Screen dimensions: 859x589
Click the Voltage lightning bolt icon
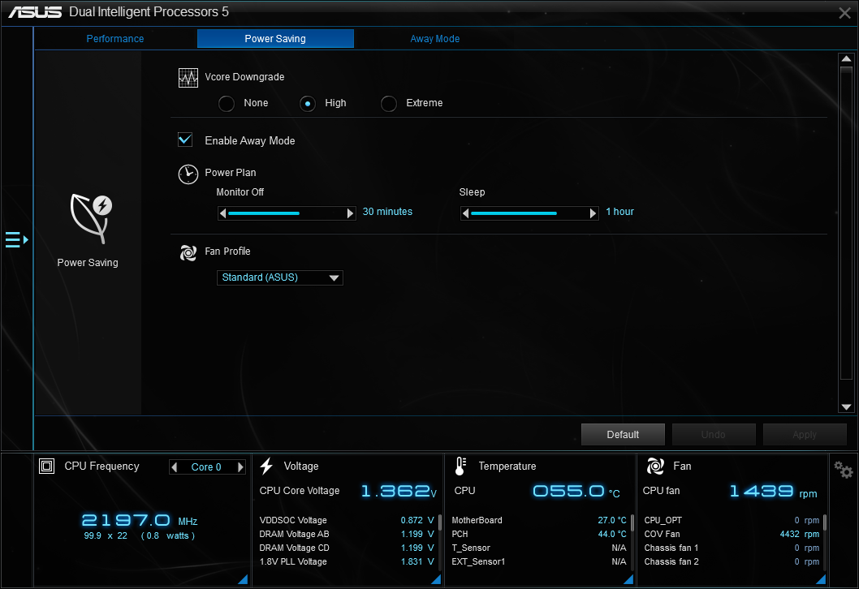click(266, 466)
